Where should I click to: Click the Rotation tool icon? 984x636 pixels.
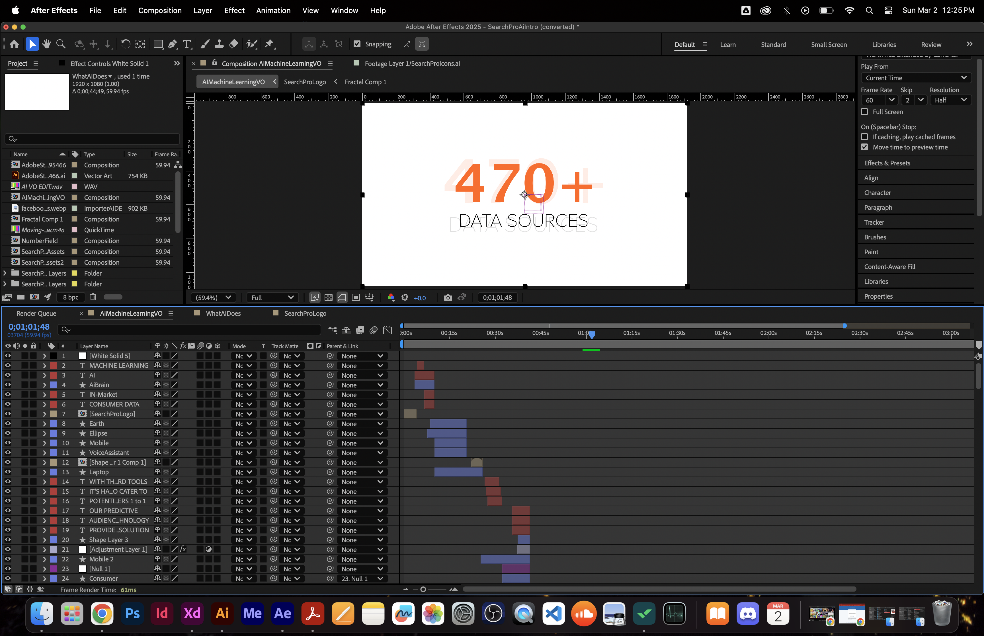pyautogui.click(x=126, y=44)
